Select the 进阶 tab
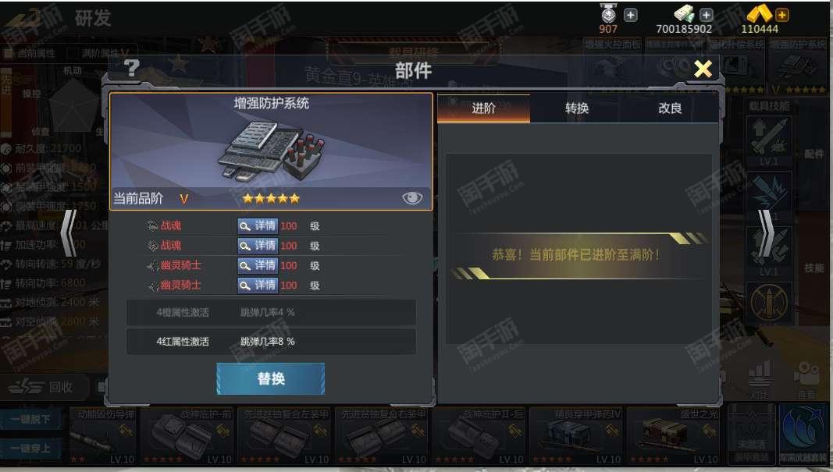This screenshot has width=833, height=472. coord(483,108)
